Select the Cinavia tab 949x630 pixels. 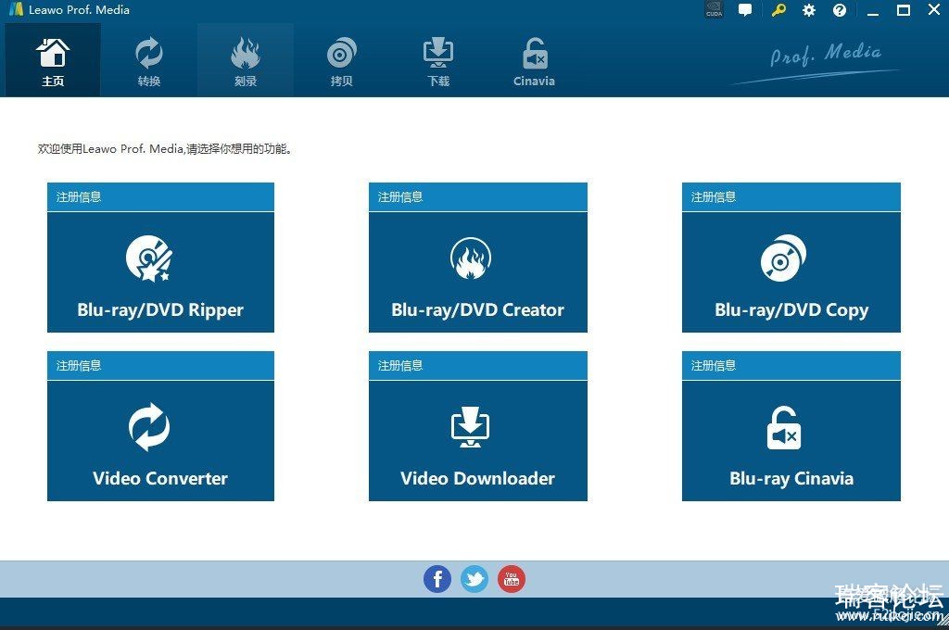pyautogui.click(x=534, y=60)
